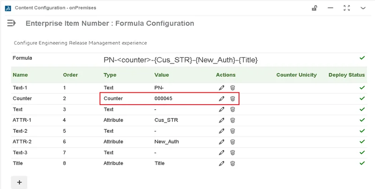The image size is (375, 189).
Task: Click the Name column header
Action: pos(20,75)
